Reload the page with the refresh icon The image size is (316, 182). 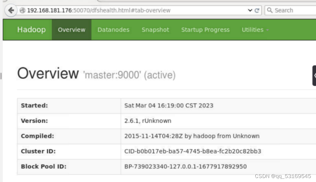point(257,10)
